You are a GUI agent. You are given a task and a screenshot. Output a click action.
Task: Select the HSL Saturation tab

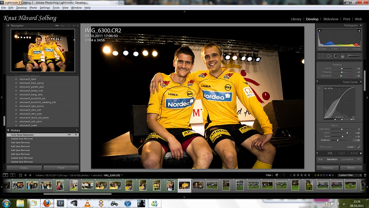[332, 159]
